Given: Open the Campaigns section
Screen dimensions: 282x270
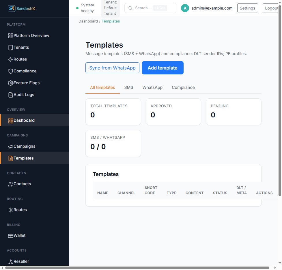Looking at the screenshot, I should coord(35,147).
